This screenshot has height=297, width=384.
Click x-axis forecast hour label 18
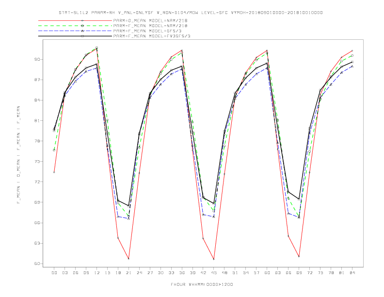pos(118,273)
